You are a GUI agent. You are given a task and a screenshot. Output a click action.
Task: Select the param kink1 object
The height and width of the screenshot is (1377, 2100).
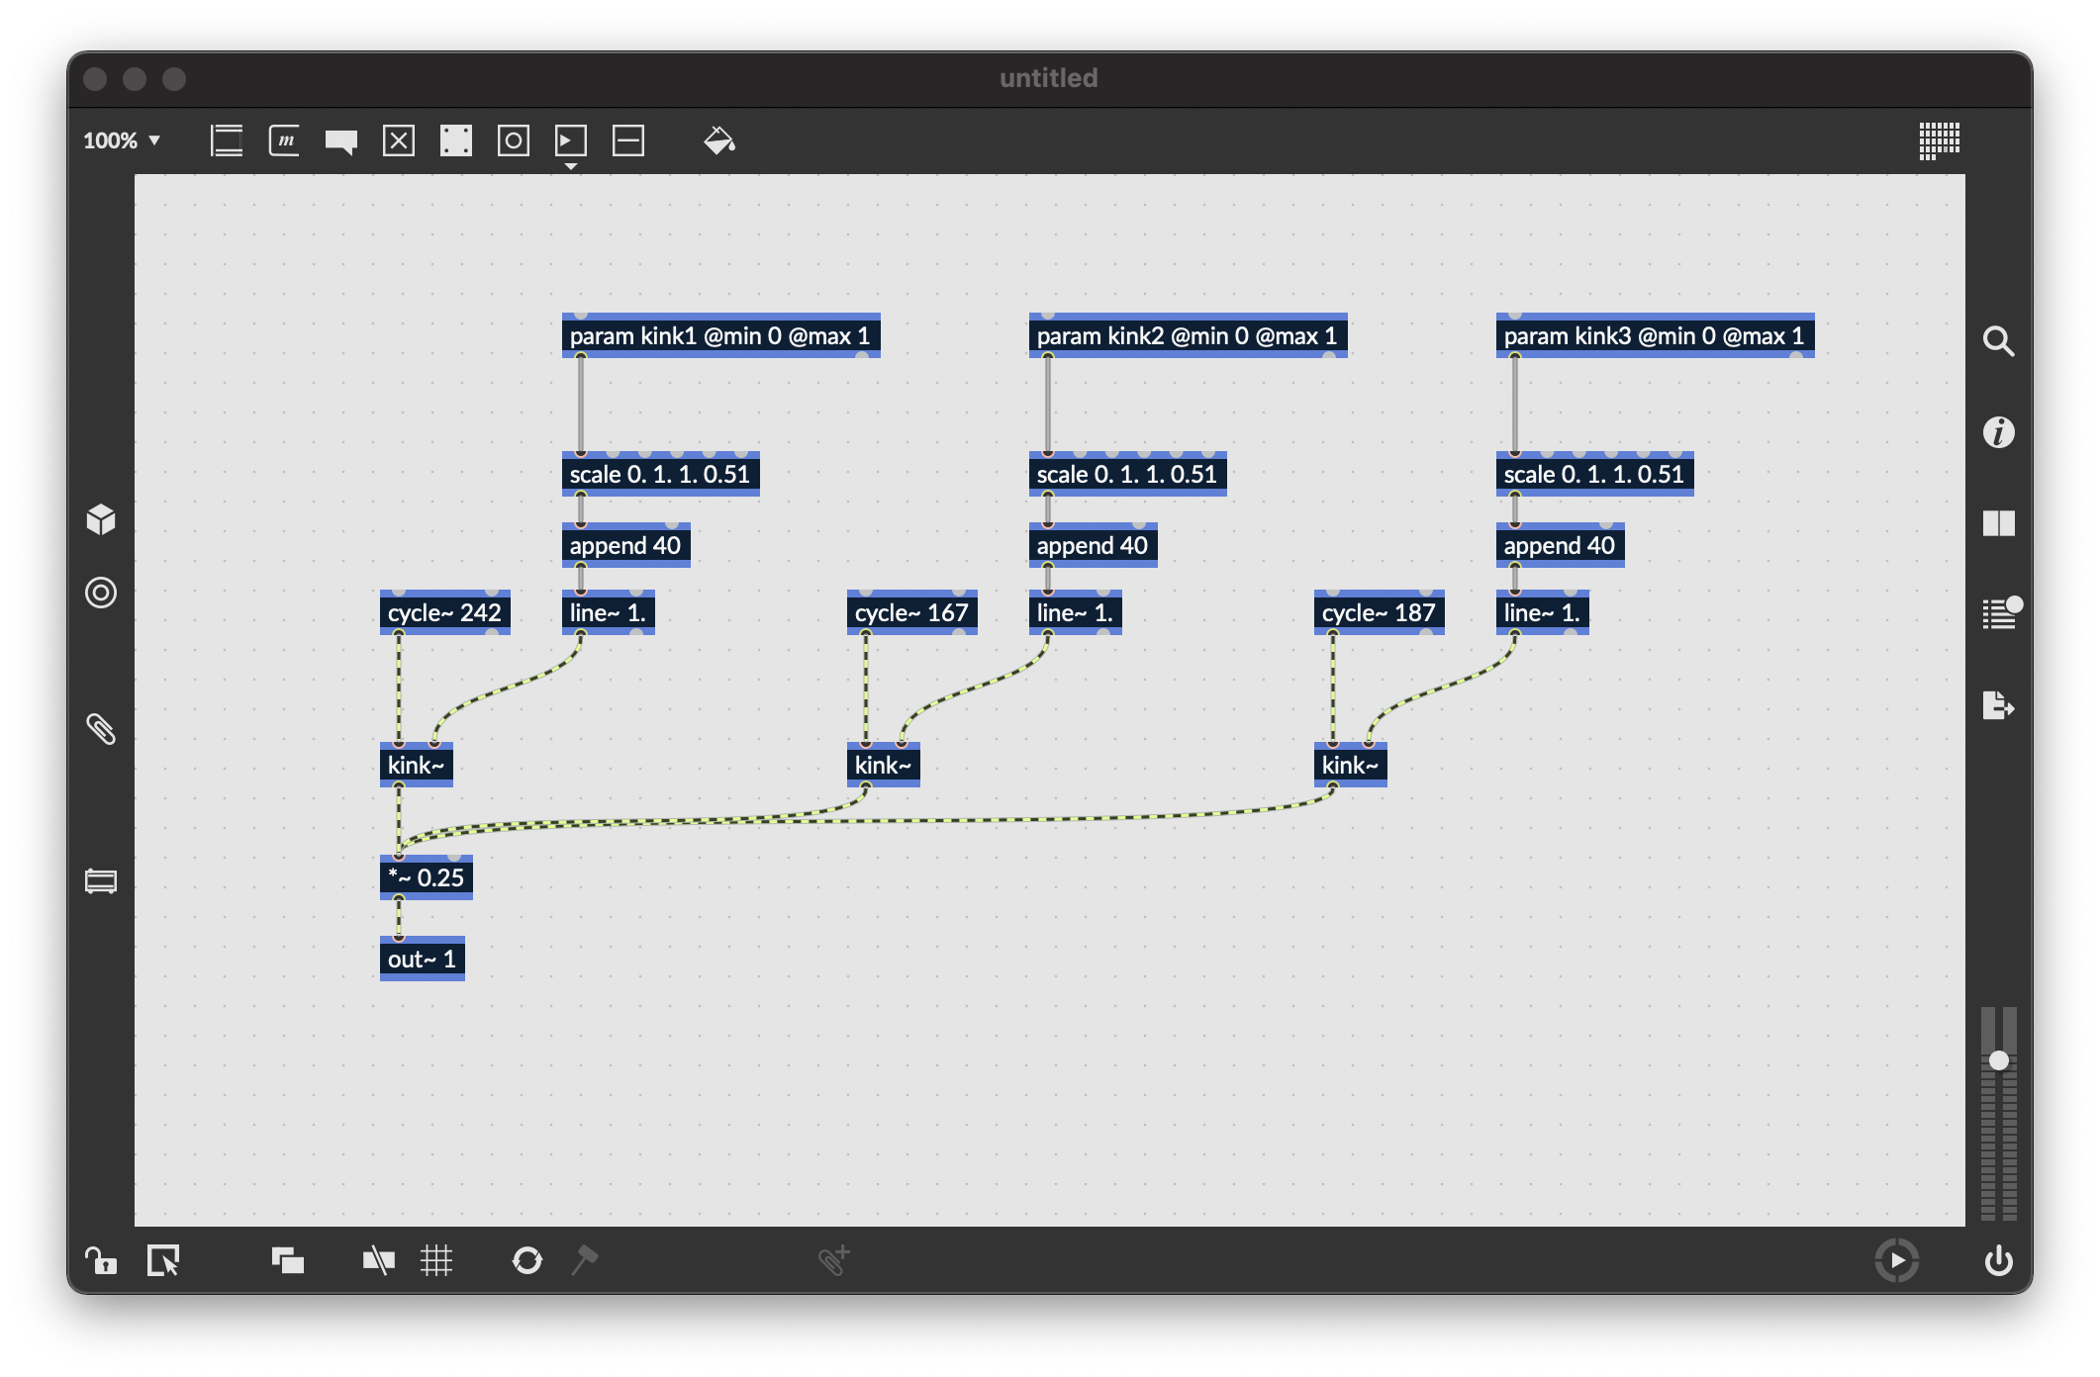pyautogui.click(x=719, y=336)
